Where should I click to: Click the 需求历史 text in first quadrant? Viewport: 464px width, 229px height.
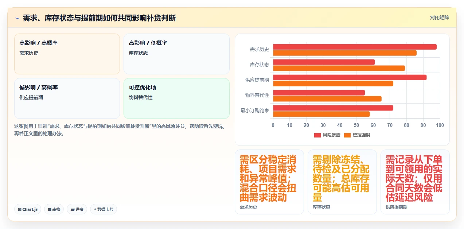click(29, 53)
